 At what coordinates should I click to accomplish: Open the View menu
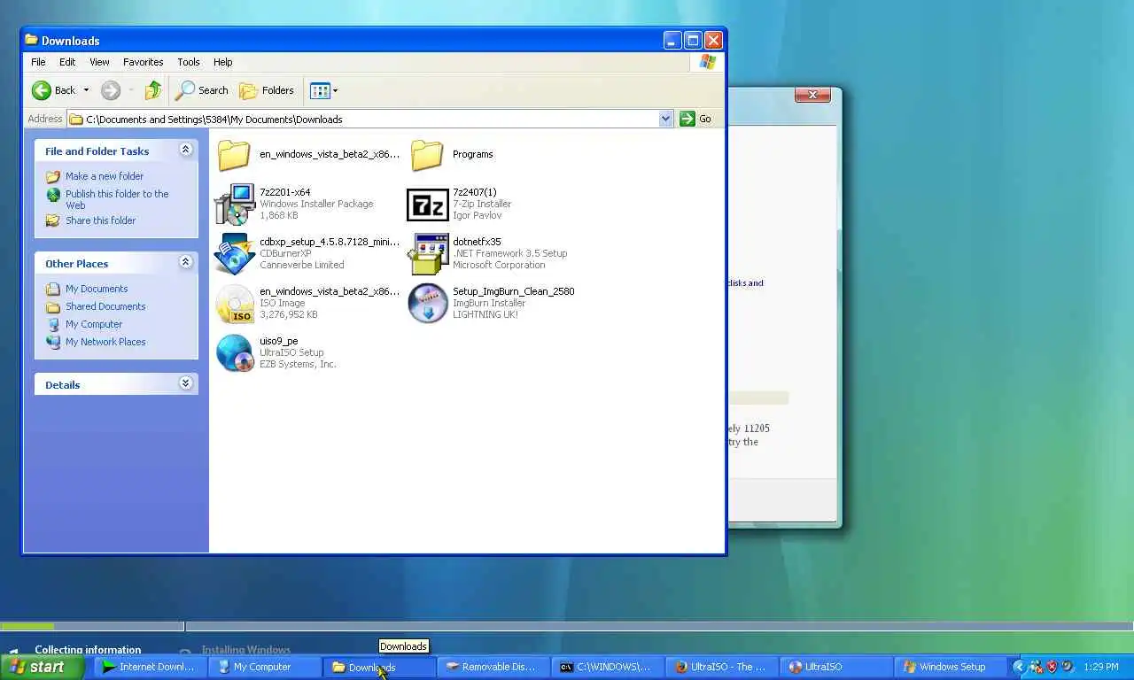tap(99, 62)
